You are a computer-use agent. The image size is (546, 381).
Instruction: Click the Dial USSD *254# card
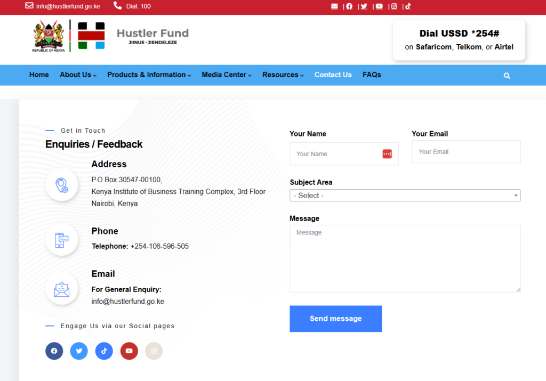(x=459, y=39)
